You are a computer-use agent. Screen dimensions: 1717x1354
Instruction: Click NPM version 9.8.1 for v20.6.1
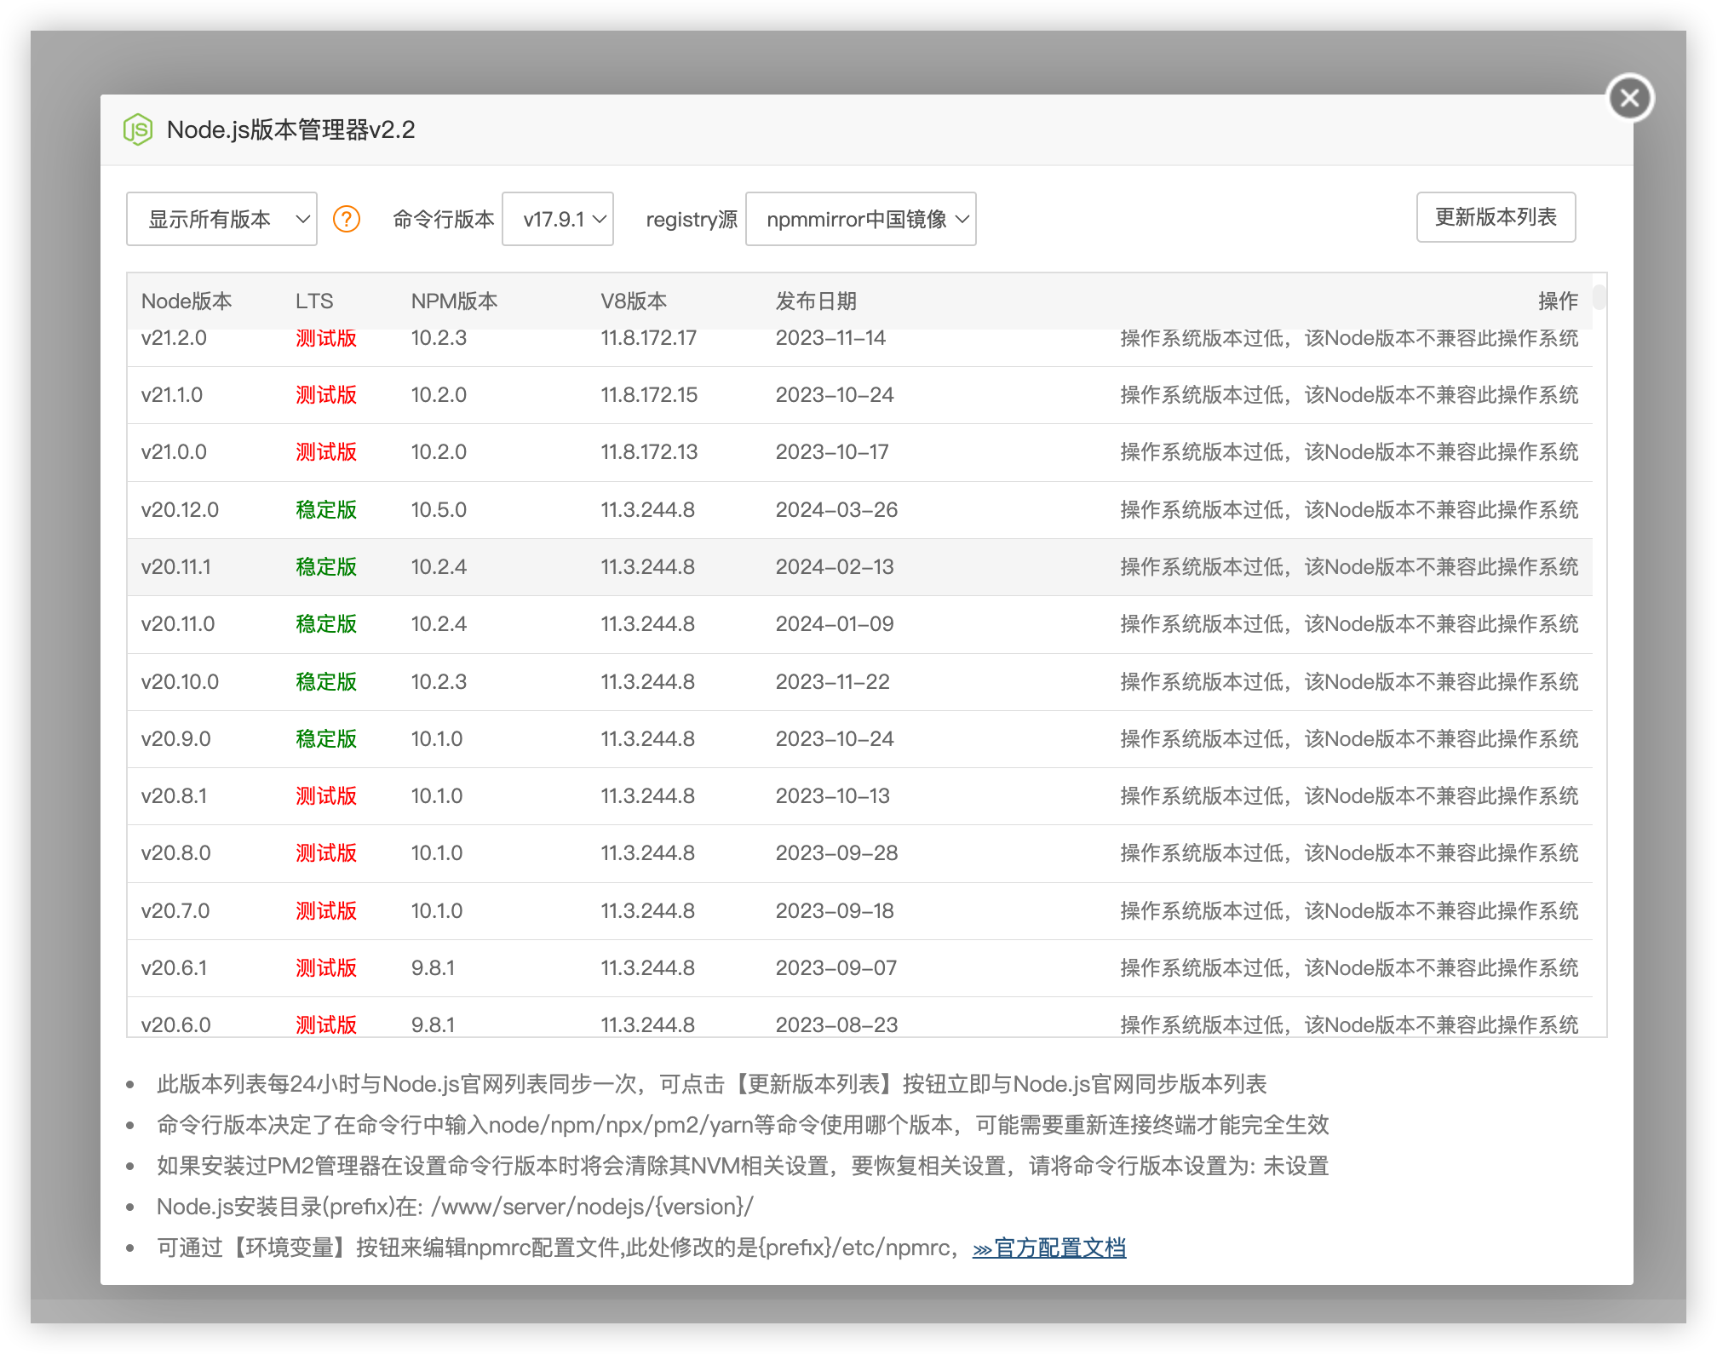(433, 968)
